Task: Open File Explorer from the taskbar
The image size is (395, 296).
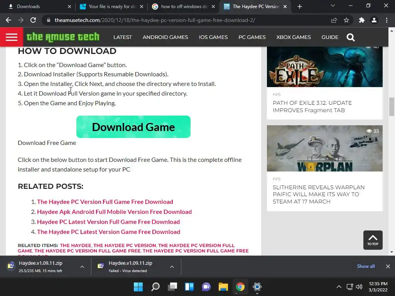Action: pos(223,287)
